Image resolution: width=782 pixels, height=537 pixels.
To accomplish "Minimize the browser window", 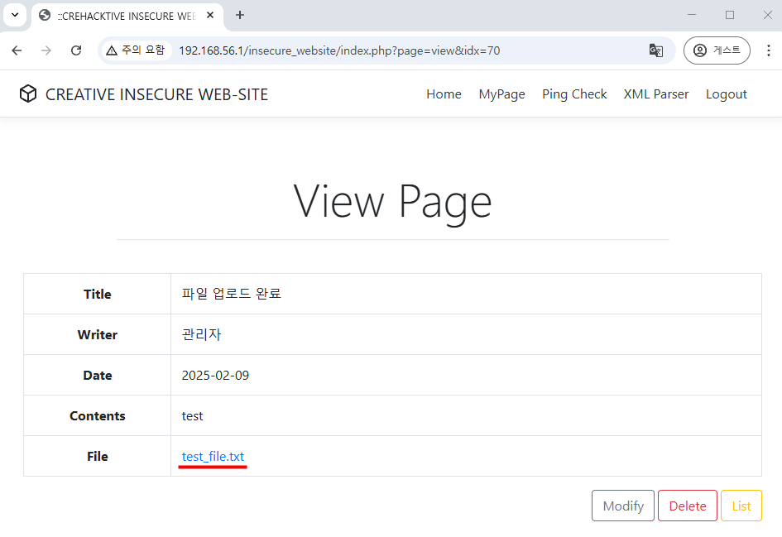I will coord(692,15).
